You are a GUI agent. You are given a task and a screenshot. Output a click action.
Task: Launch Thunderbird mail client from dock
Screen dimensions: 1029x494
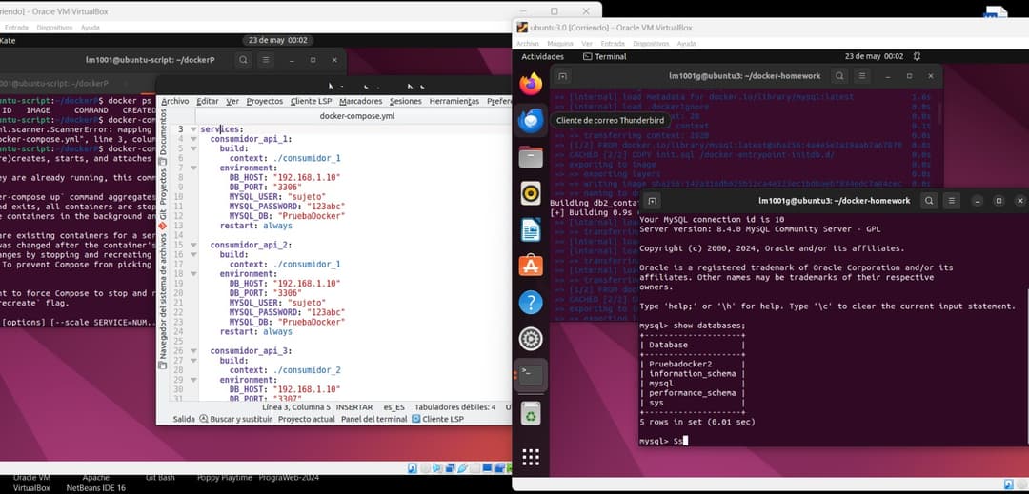click(x=531, y=121)
